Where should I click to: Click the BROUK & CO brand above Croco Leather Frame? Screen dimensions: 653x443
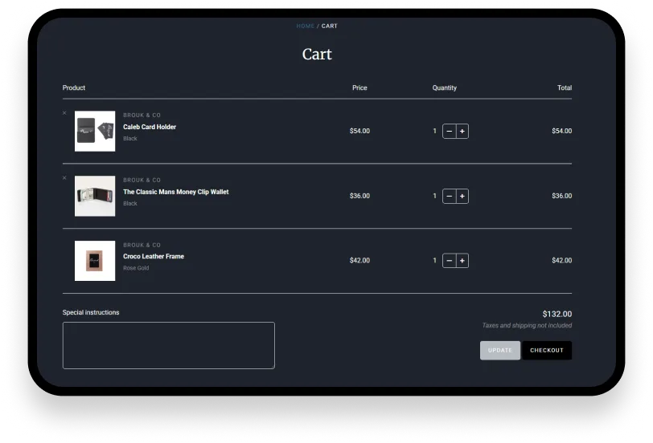[x=142, y=246]
